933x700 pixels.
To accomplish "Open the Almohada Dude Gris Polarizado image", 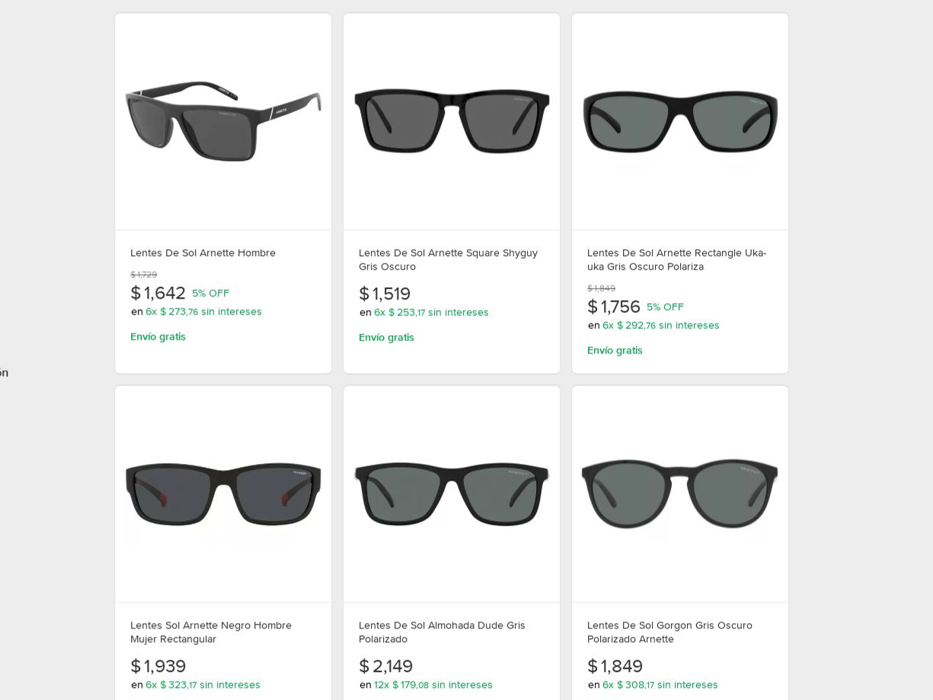I will click(452, 494).
